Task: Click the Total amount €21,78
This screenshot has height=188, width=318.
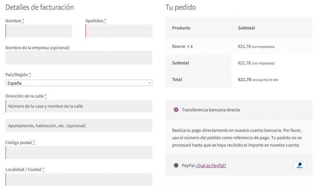Action: pyautogui.click(x=245, y=80)
